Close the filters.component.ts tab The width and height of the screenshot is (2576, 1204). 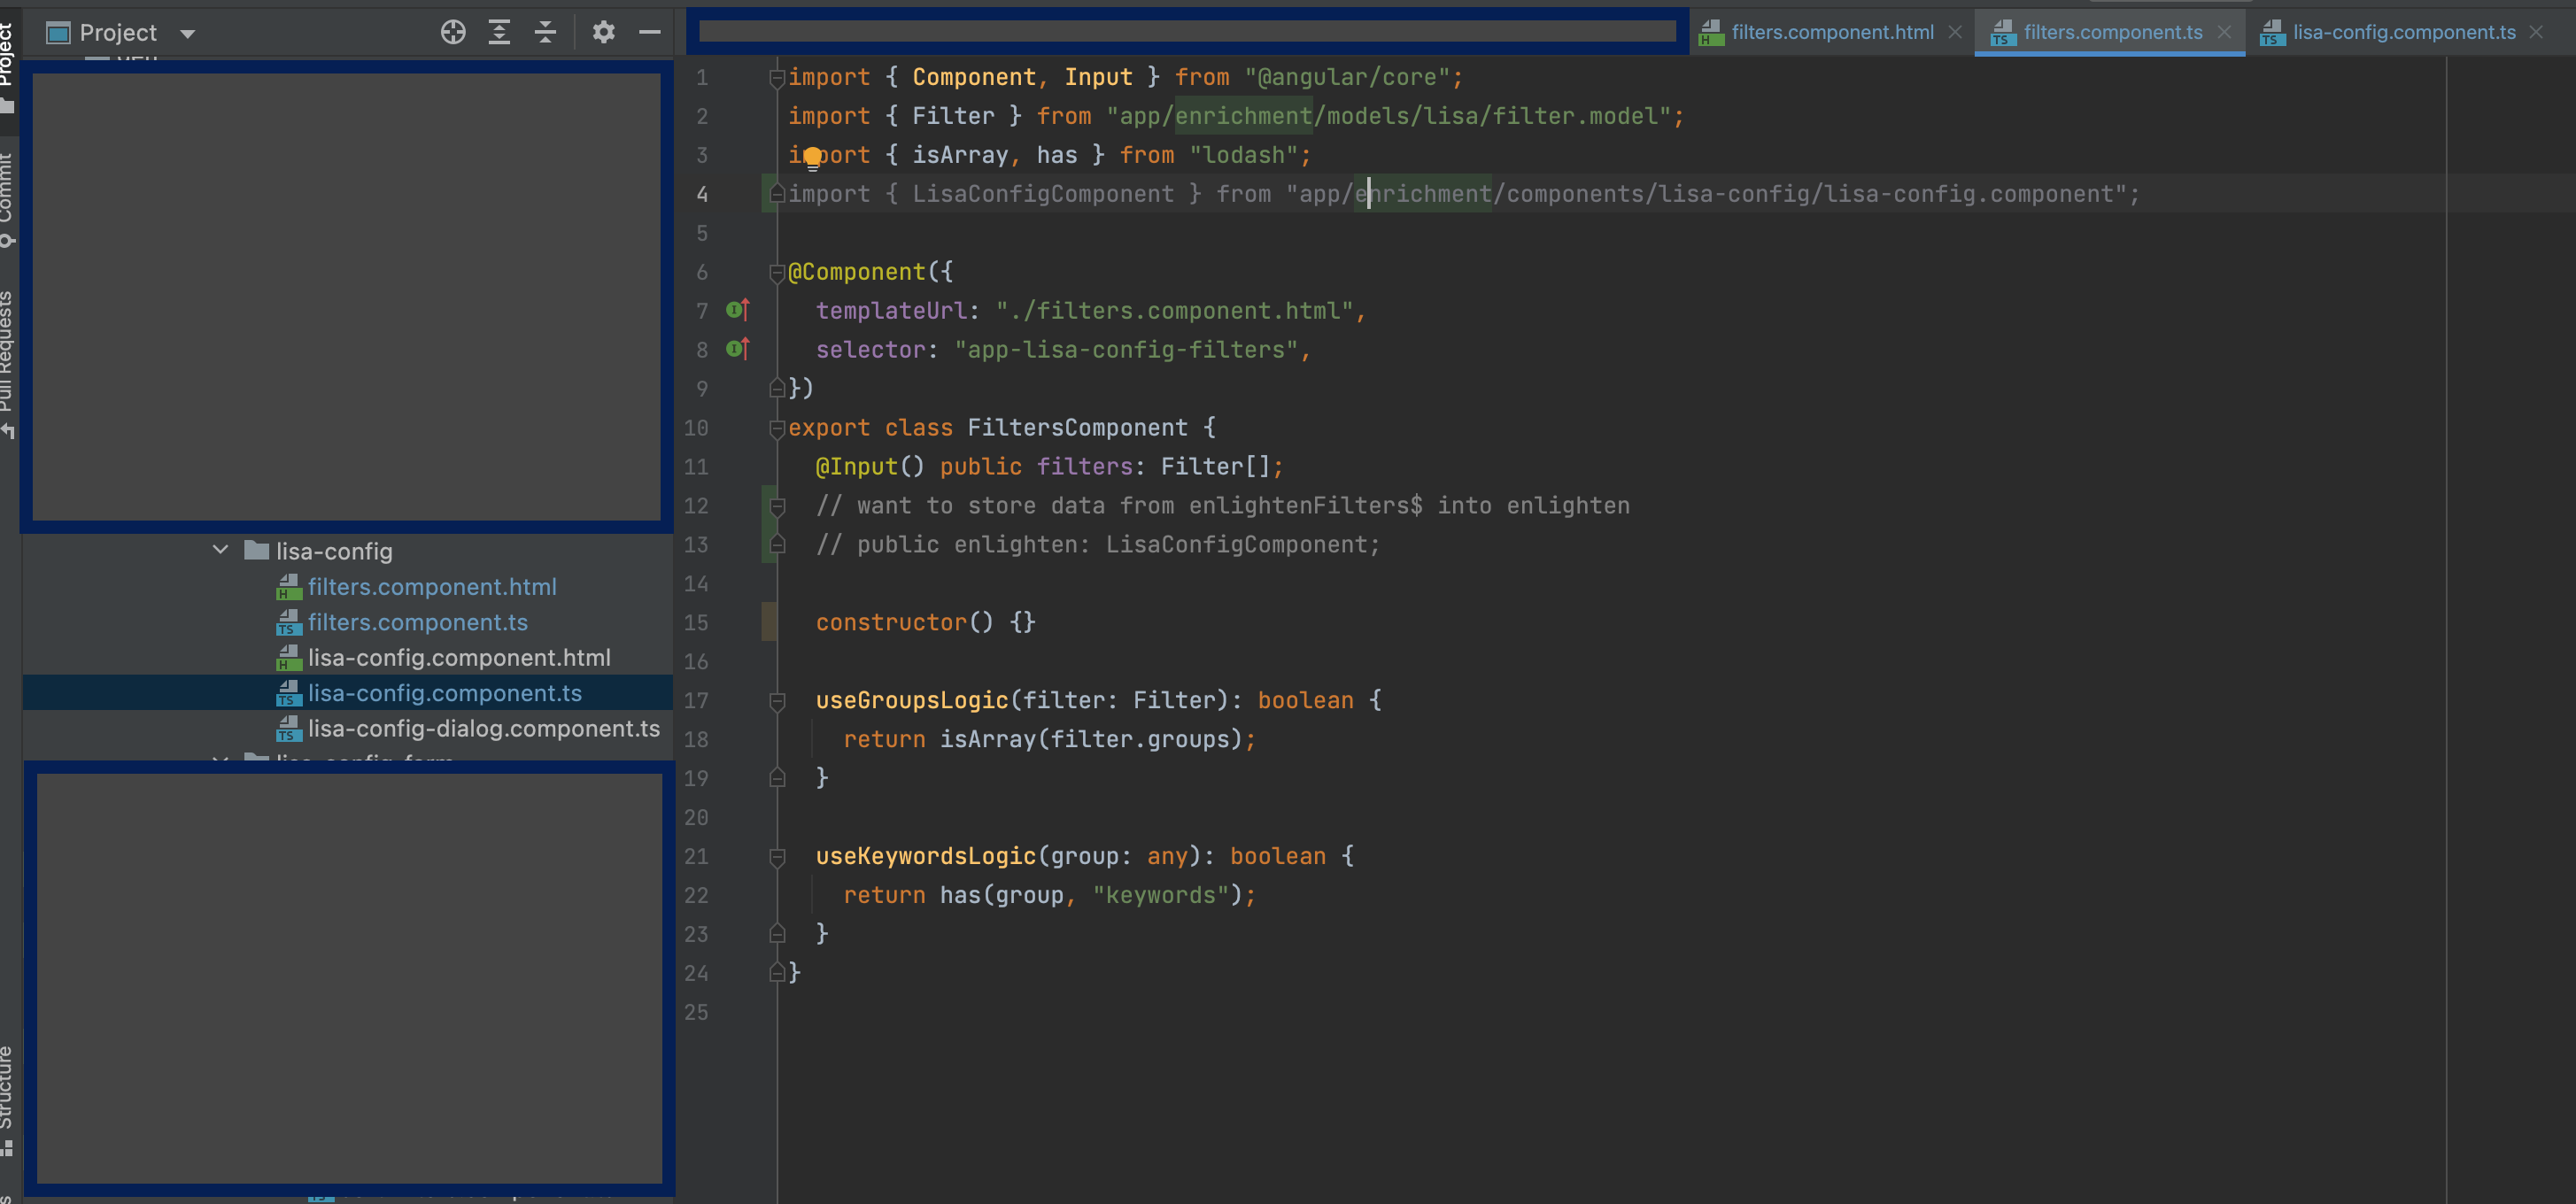point(2224,32)
